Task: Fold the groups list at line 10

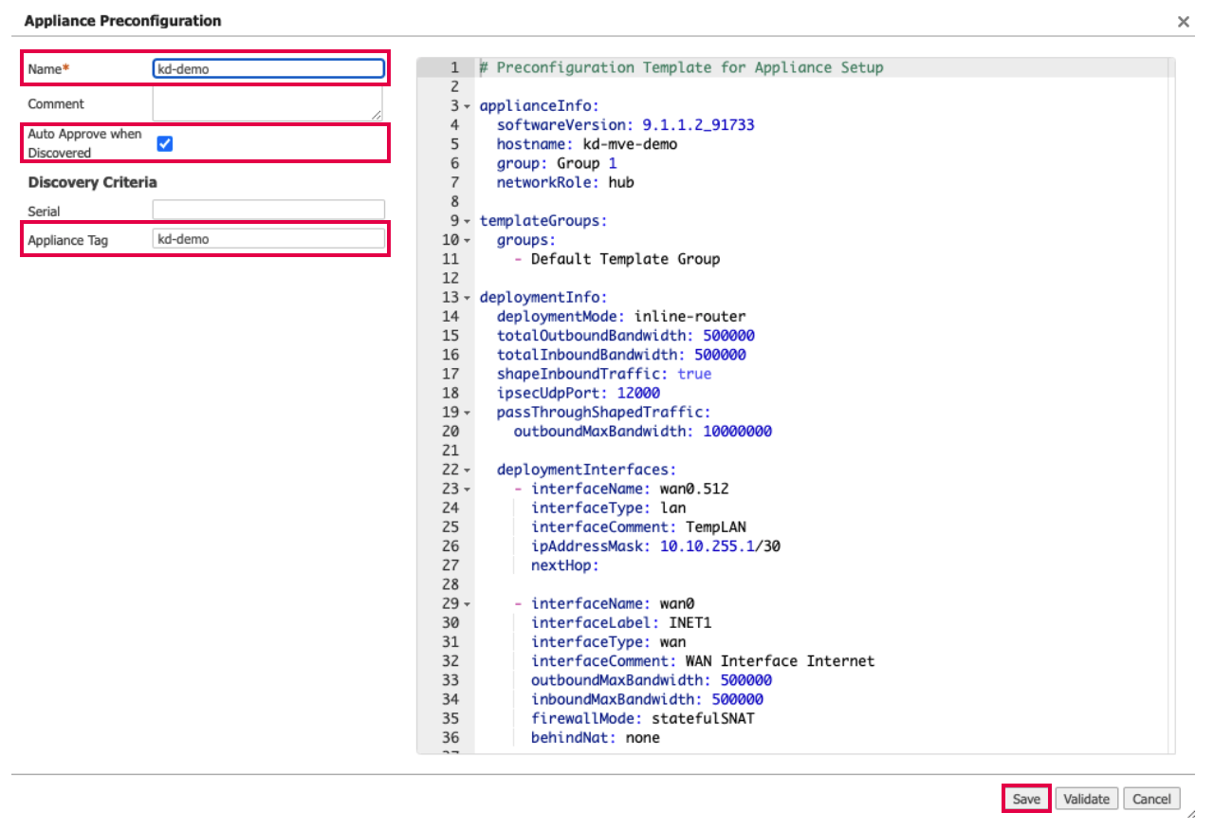Action: click(x=468, y=240)
